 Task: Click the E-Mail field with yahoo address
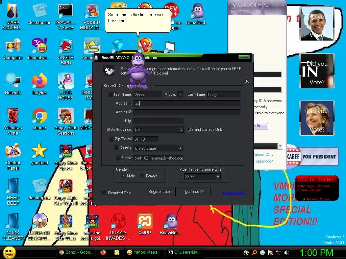click(x=158, y=158)
